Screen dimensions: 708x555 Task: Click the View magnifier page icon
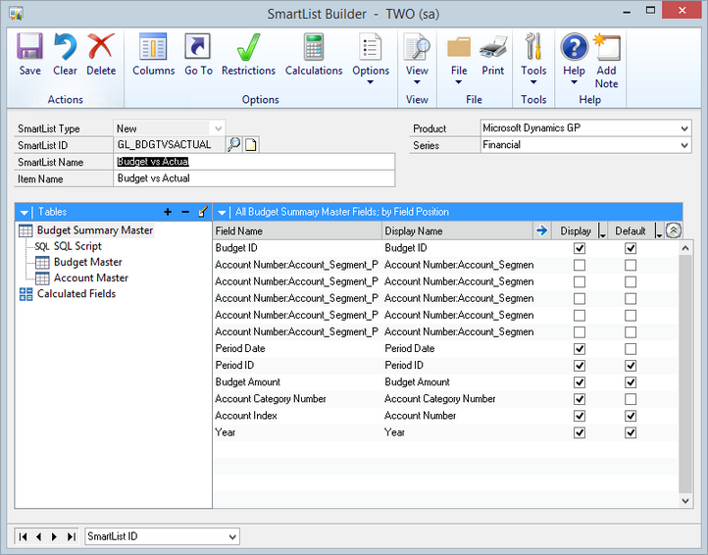(417, 46)
